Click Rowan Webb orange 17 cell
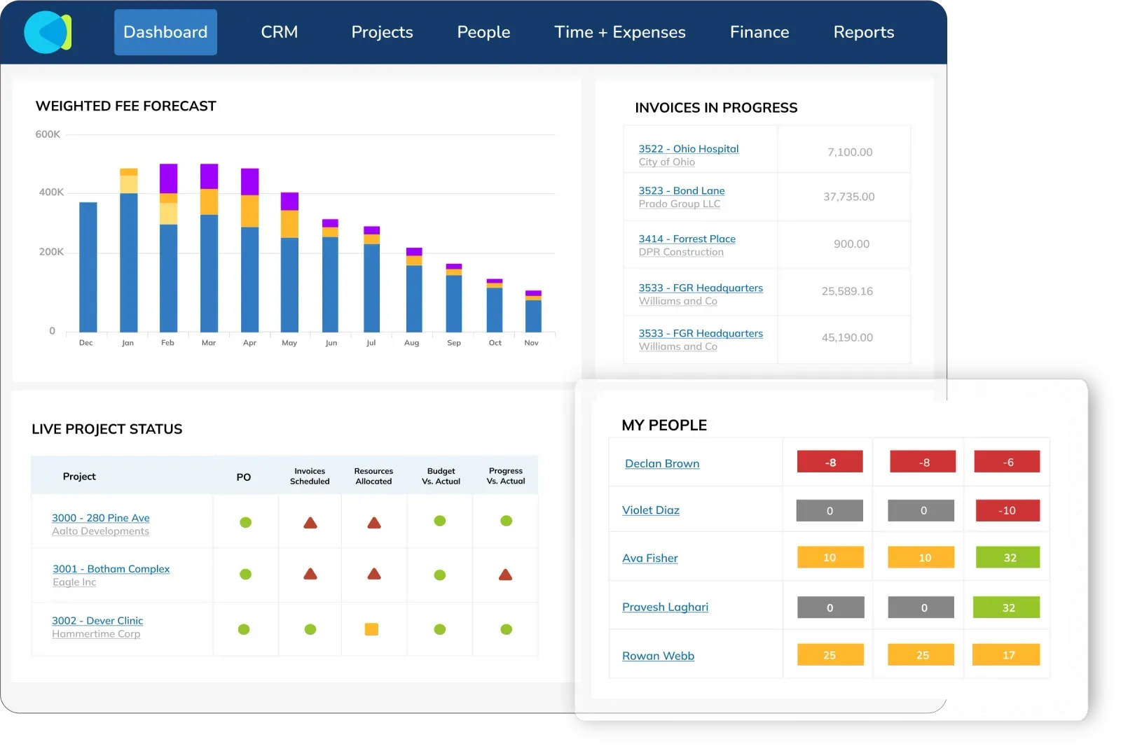Screen dimensions: 1121x751 (x=1006, y=655)
